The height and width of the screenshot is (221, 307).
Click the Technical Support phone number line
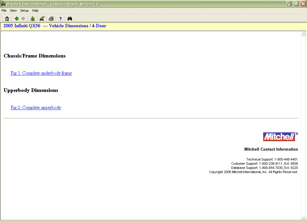[272, 159]
